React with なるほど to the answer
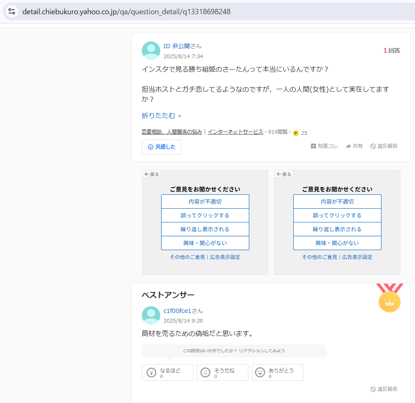Image resolution: width=415 pixels, height=403 pixels. tap(167, 372)
